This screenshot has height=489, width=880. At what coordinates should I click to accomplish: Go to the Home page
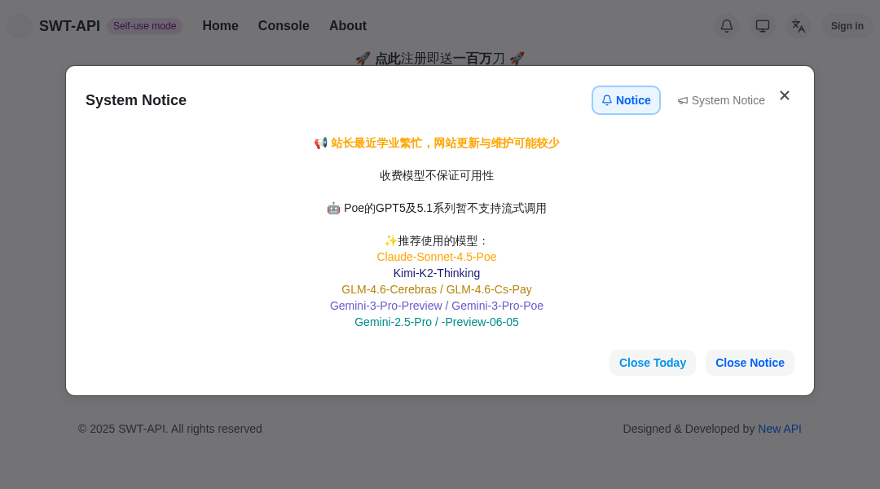pos(220,25)
